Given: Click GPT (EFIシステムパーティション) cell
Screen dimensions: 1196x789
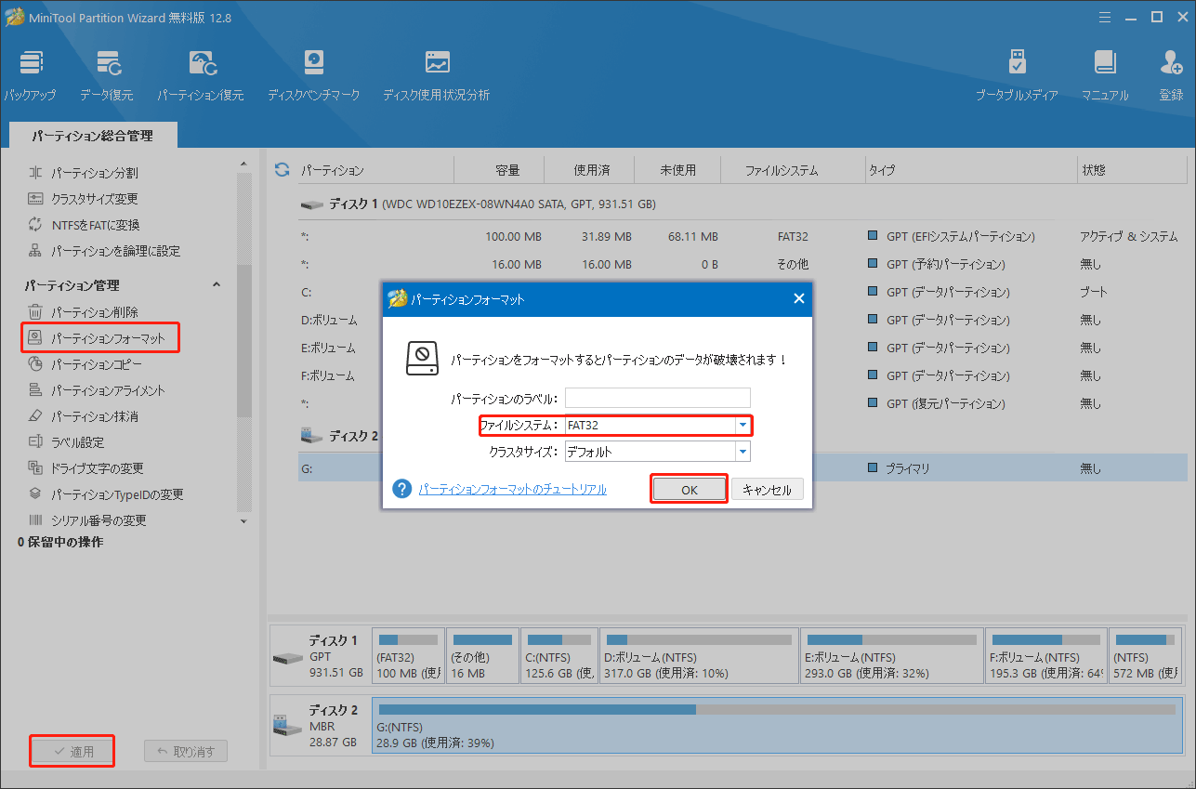Looking at the screenshot, I should [960, 236].
